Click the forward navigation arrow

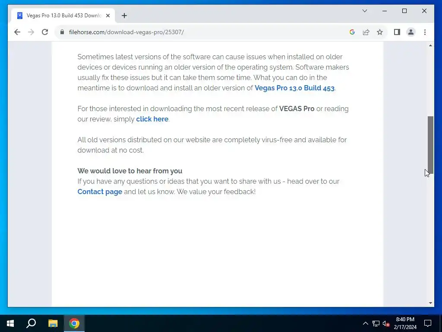click(x=31, y=32)
